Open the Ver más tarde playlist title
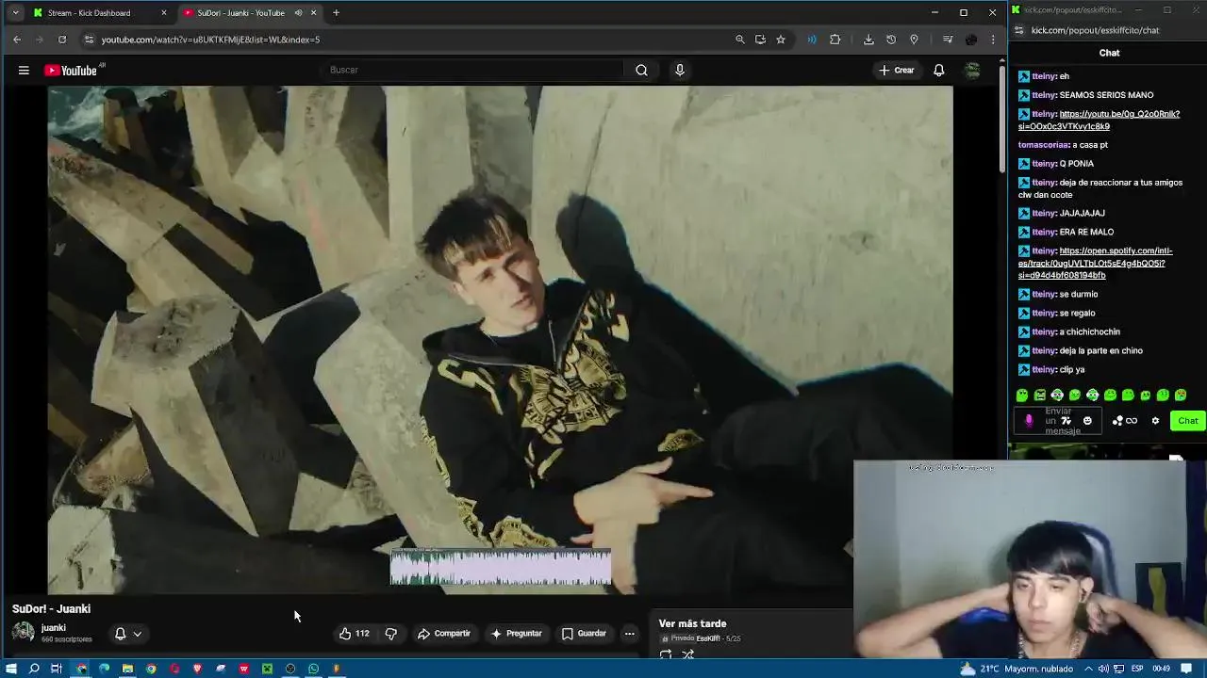Image resolution: width=1207 pixels, height=678 pixels. [692, 623]
